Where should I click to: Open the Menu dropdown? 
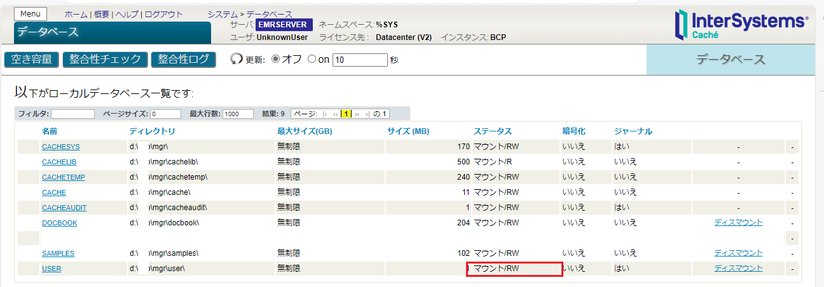[30, 14]
